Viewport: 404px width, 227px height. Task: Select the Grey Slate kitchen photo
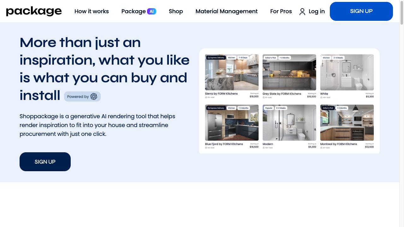pos(289,72)
